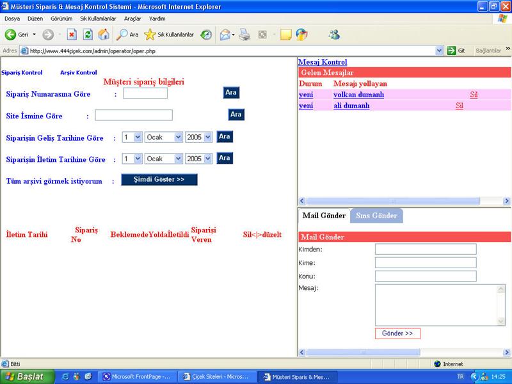Expand the month Ocak dropdown for Geliş Tarihine
The height and width of the screenshot is (384, 512).
[179, 137]
